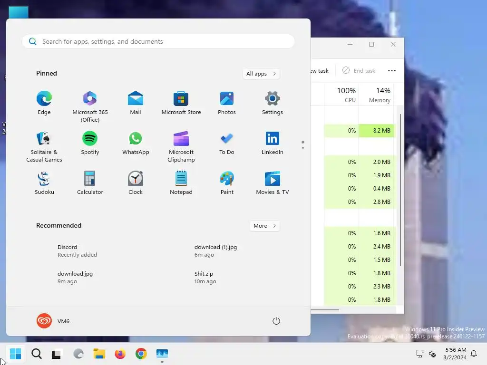The height and width of the screenshot is (365, 487).
Task: Launch Microsoft 365 (Office)
Action: [x=90, y=107]
